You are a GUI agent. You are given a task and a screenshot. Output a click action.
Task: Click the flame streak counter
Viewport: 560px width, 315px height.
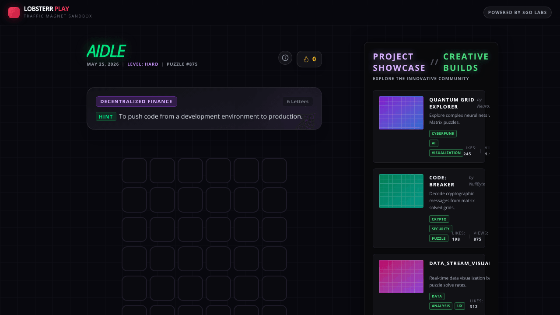point(309,59)
